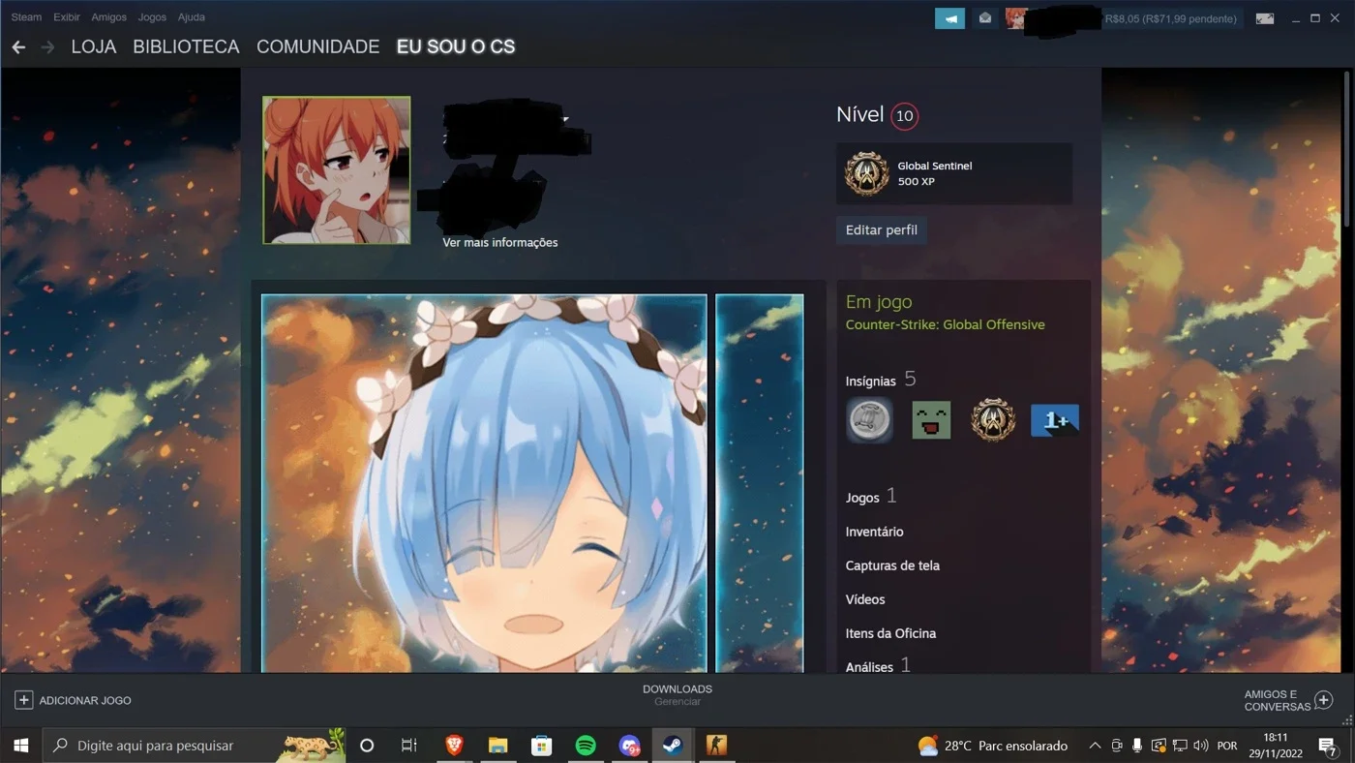
Task: Click the orange-haired profile avatar
Action: point(337,170)
